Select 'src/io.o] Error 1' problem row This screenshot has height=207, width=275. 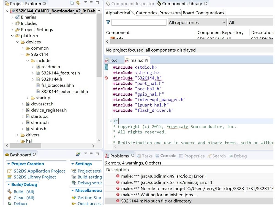click(189, 176)
